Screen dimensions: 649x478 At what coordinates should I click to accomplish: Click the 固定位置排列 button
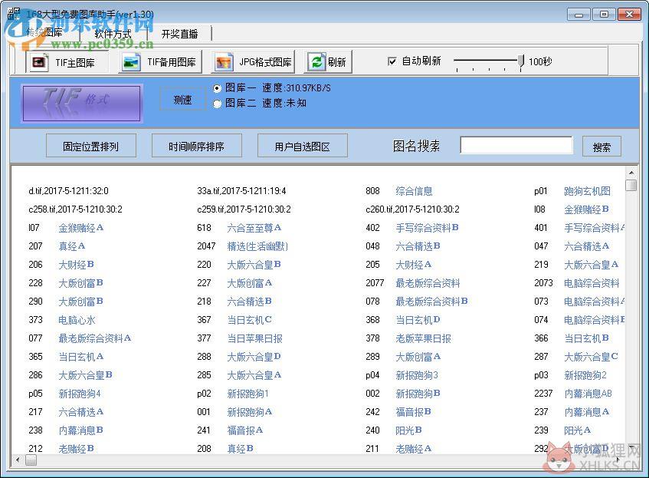click(91, 146)
